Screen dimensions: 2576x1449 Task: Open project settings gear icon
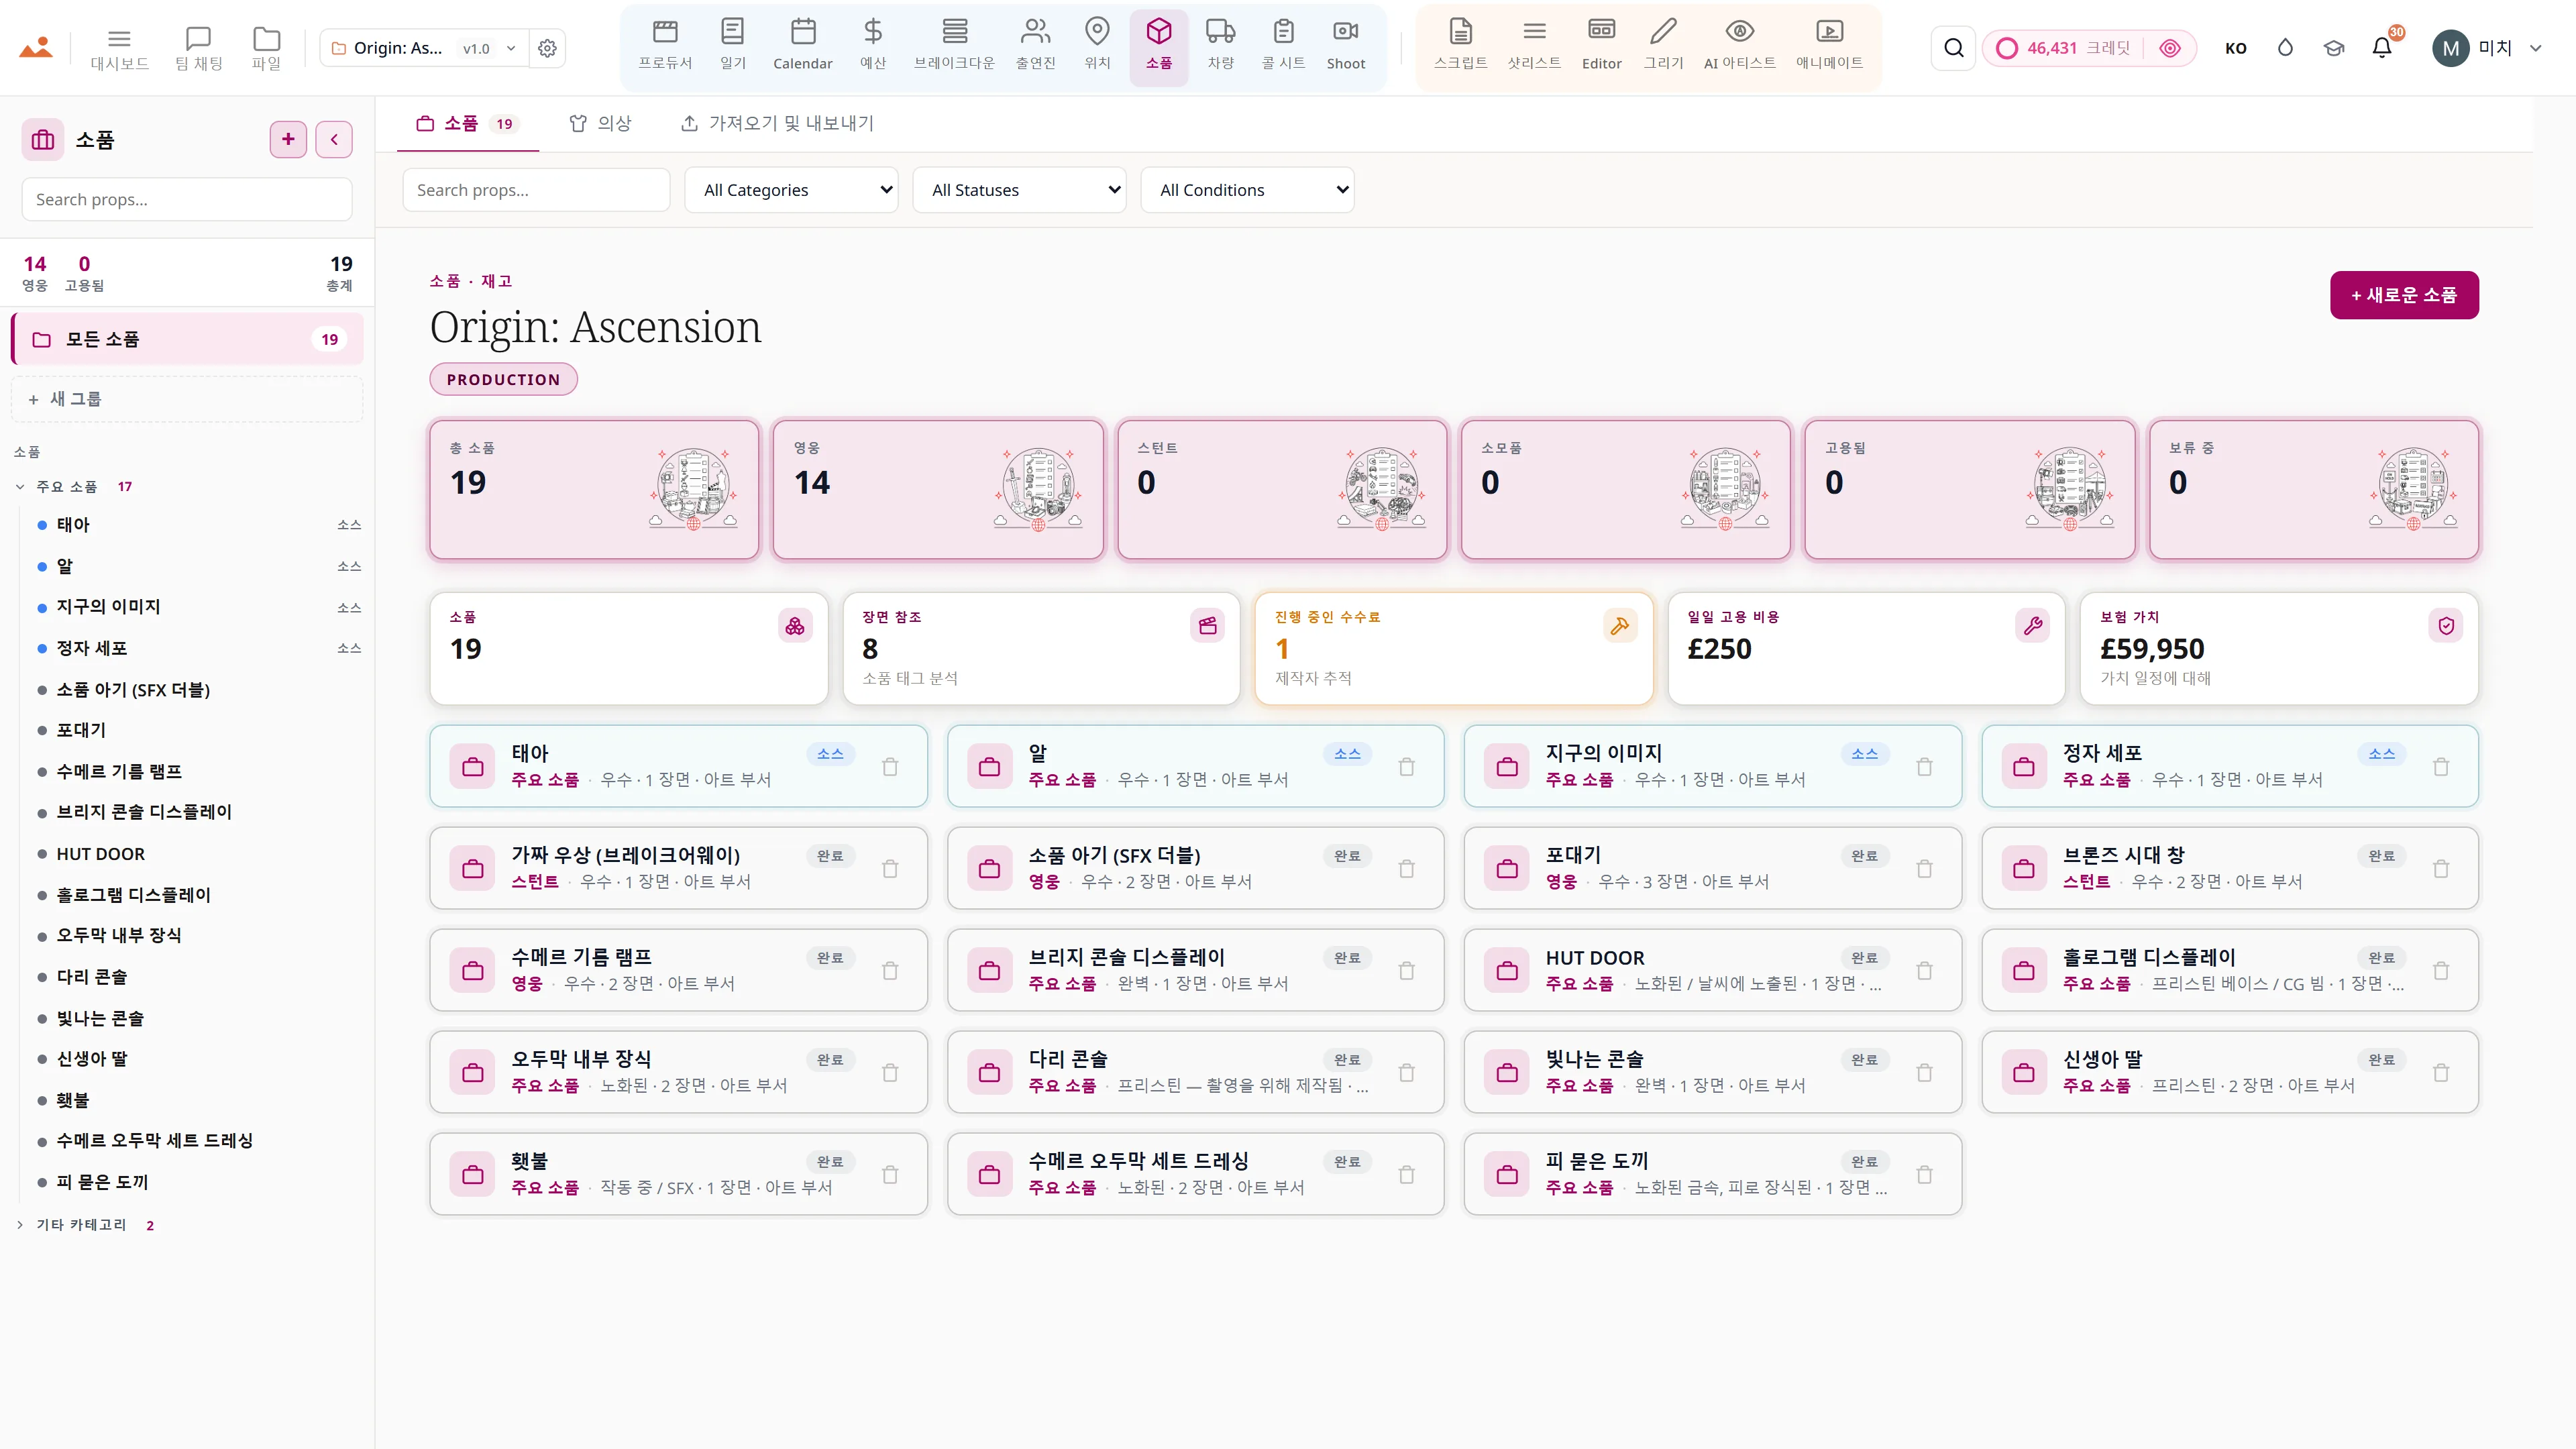547,48
